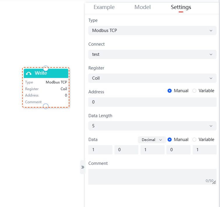Expand the Connect dropdown showing test
Image resolution: width=220 pixels, height=207 pixels.
click(152, 54)
